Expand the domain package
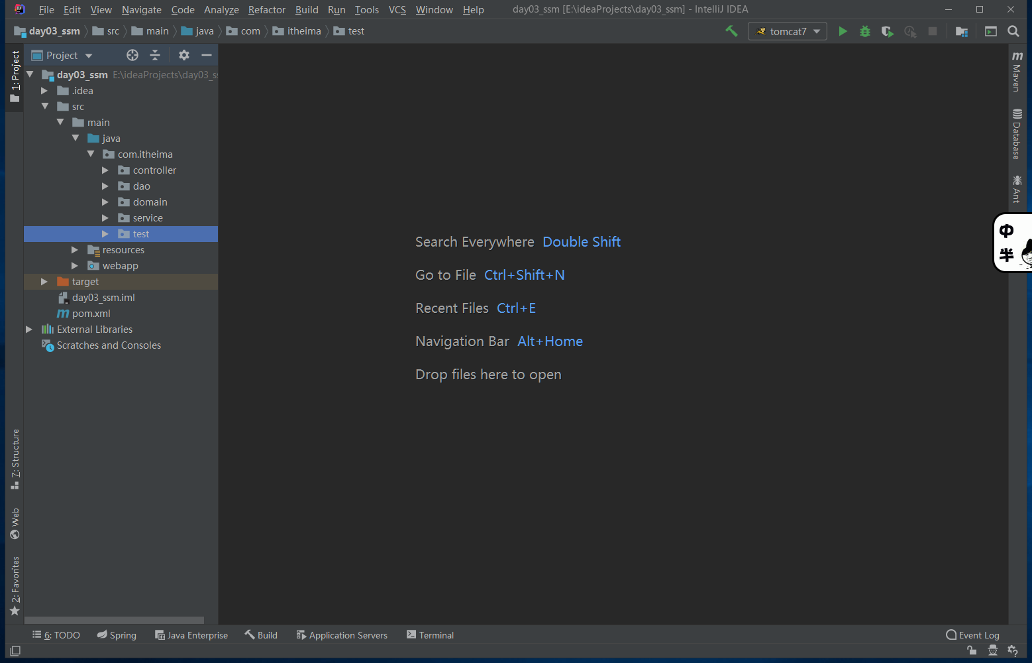This screenshot has height=663, width=1032. (x=105, y=202)
